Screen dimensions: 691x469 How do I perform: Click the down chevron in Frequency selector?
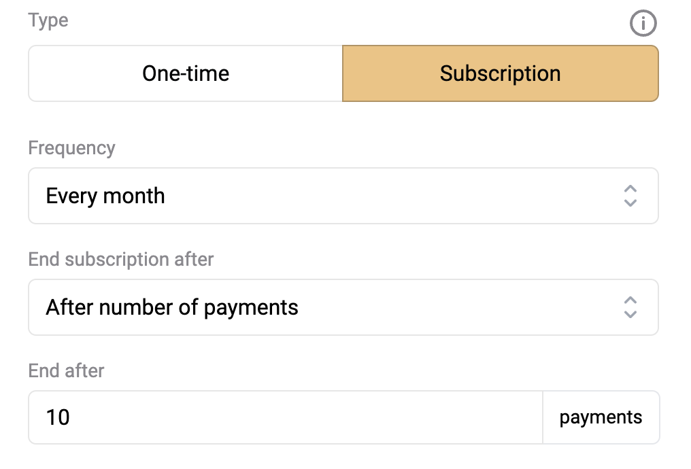[x=630, y=203]
